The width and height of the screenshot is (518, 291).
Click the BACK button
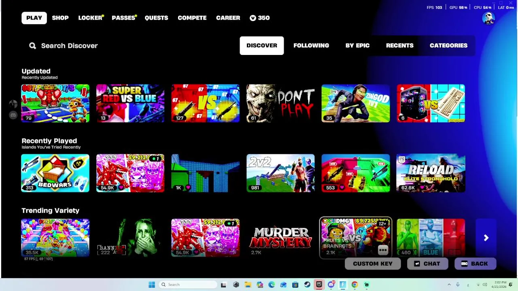coord(475,264)
